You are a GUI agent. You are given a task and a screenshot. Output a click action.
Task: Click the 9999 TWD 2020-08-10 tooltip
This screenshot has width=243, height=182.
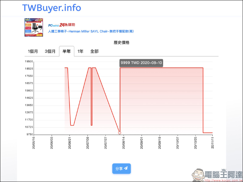(x=141, y=63)
